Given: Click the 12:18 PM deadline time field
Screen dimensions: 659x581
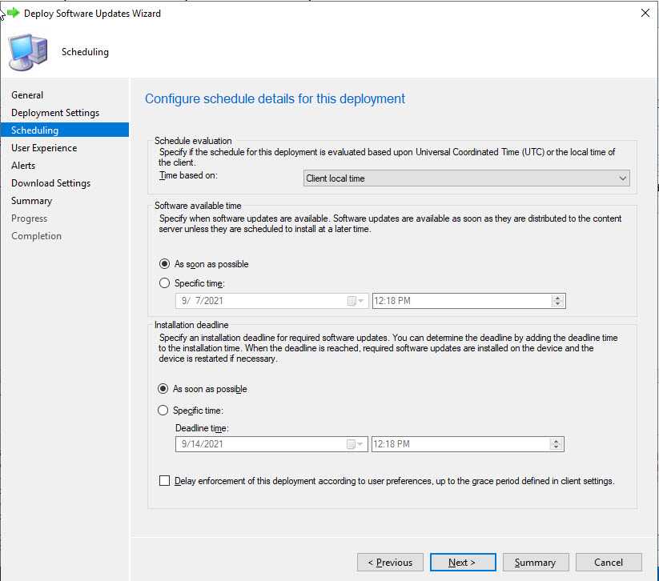Looking at the screenshot, I should pyautogui.click(x=460, y=445).
